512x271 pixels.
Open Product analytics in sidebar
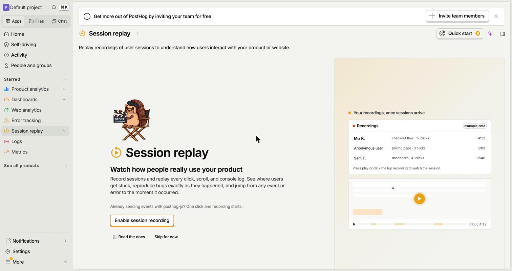30,89
